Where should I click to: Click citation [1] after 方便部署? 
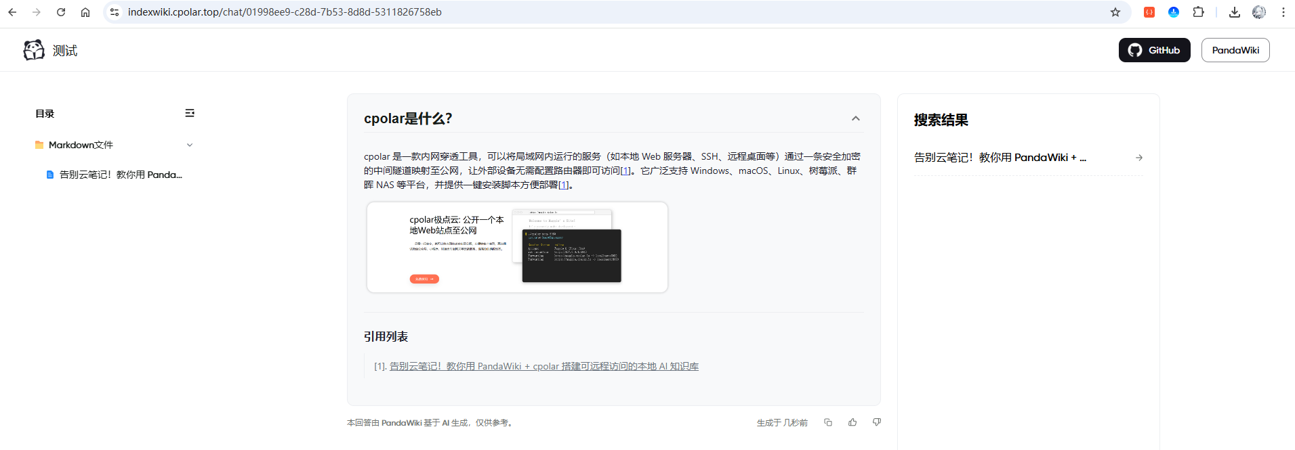[x=563, y=185]
